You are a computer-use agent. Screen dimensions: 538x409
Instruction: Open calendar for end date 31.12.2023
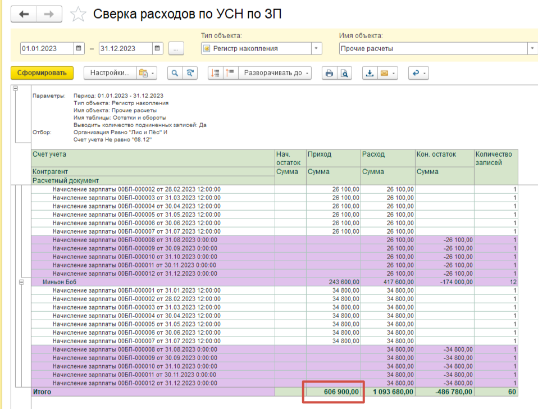(157, 48)
